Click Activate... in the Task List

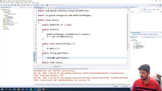pyautogui.click(x=149, y=12)
